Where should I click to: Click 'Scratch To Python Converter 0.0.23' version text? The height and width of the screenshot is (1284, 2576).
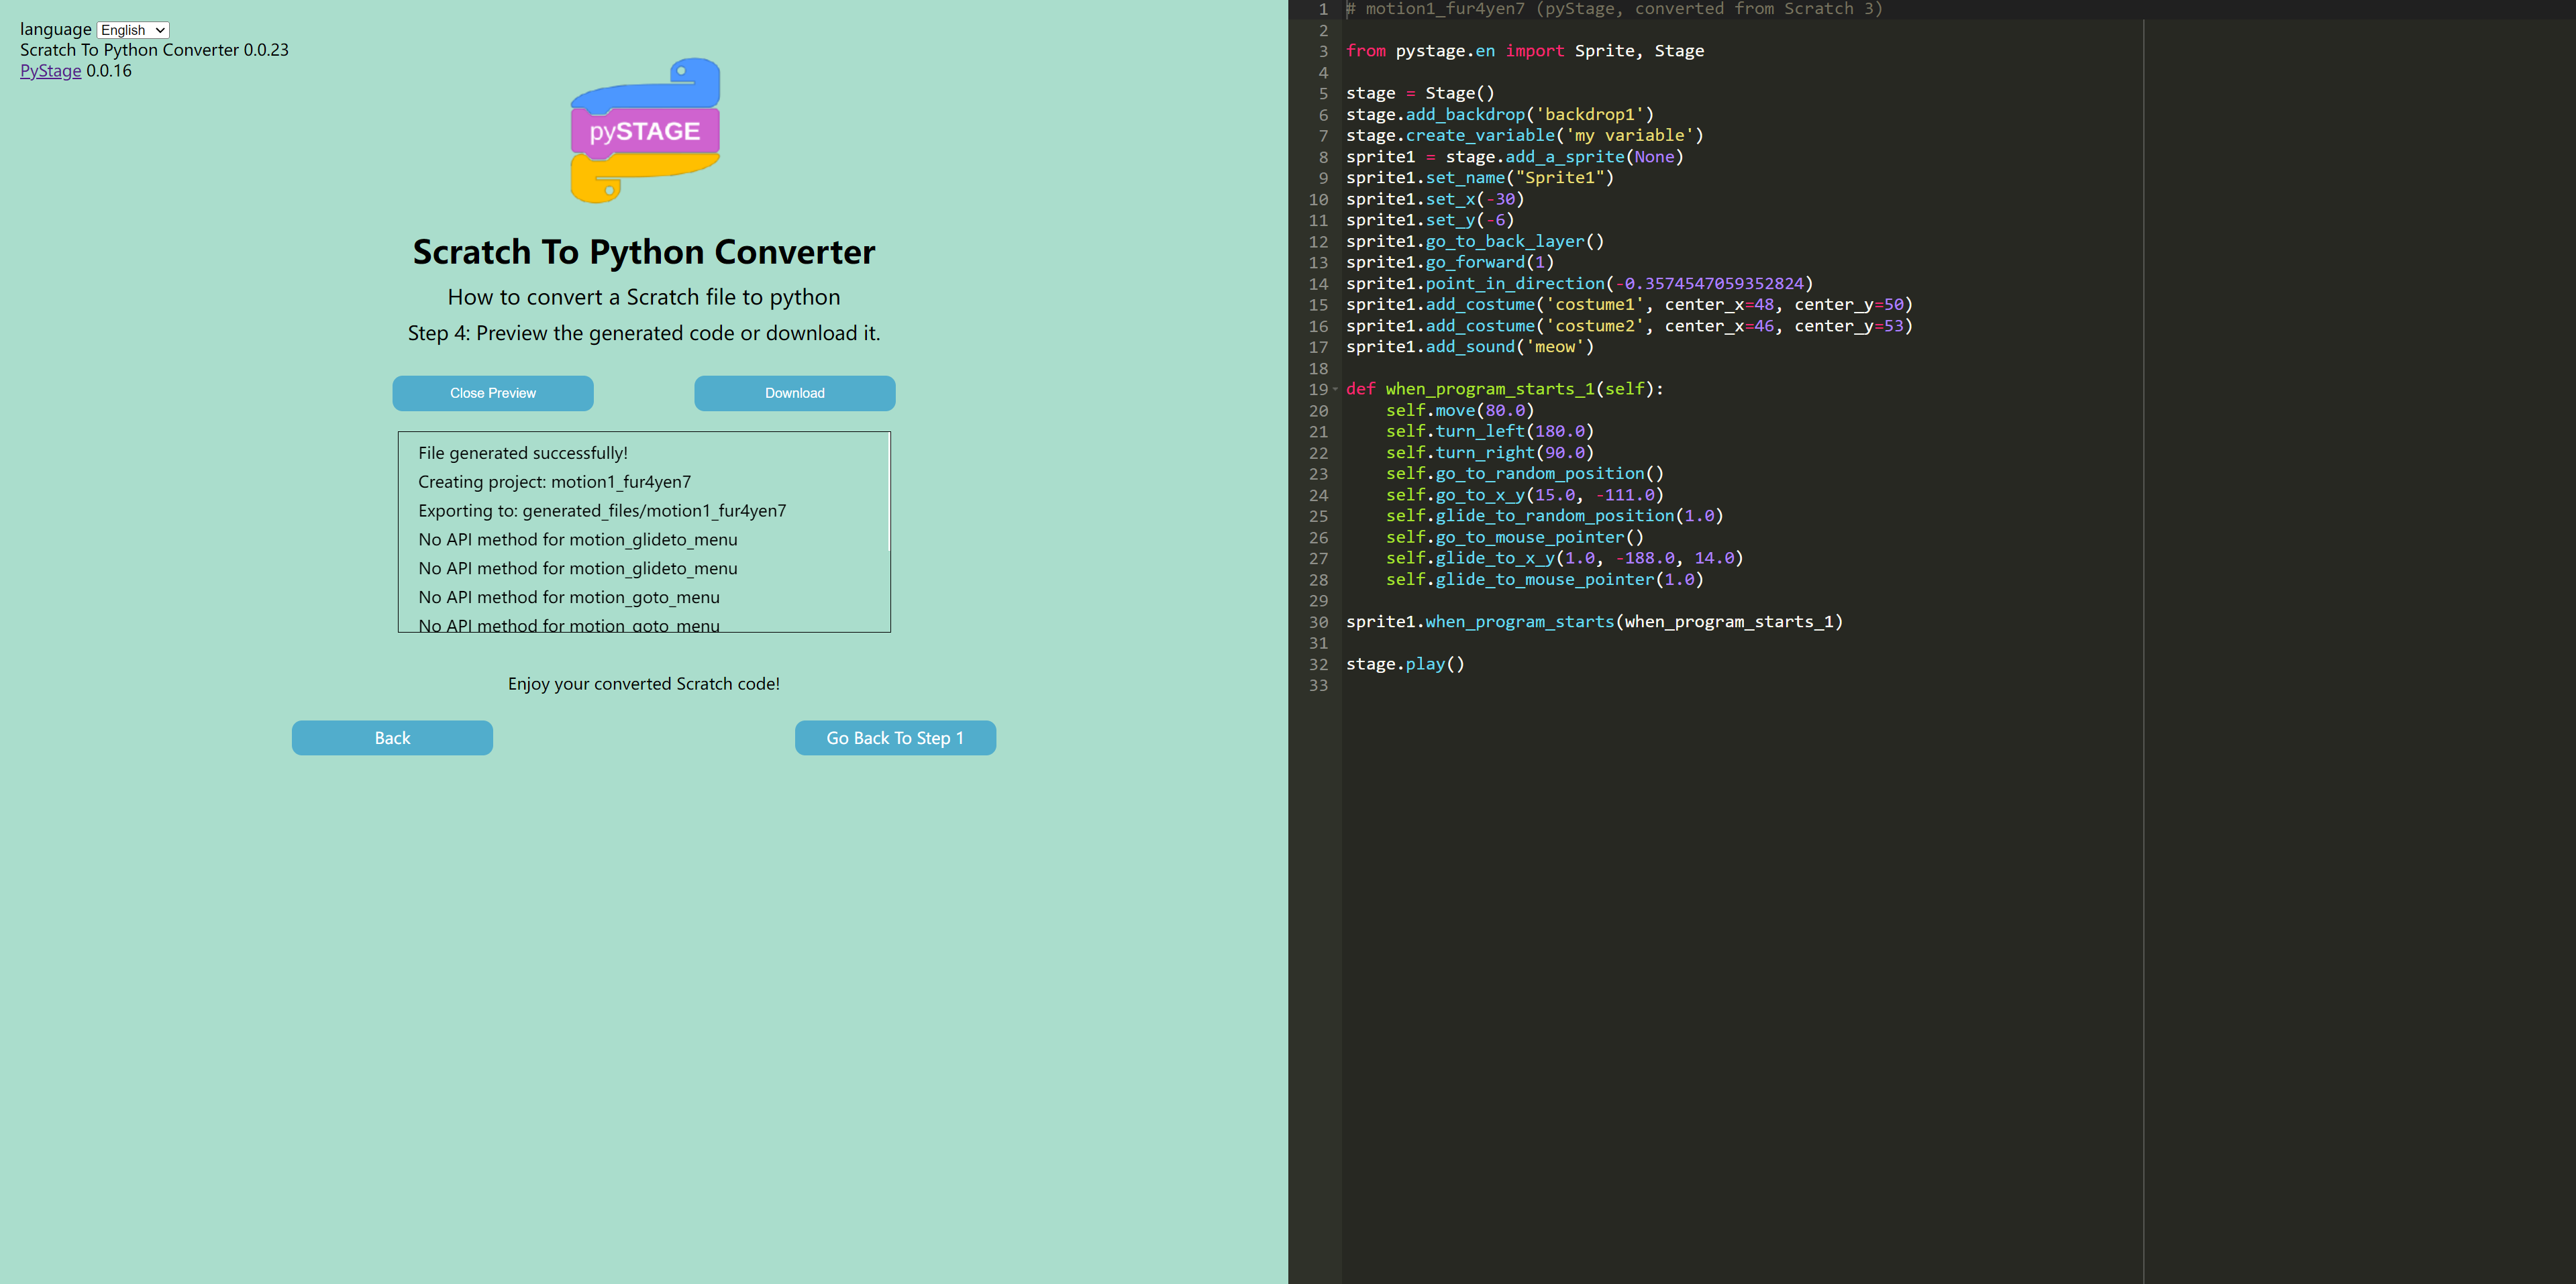pos(154,50)
